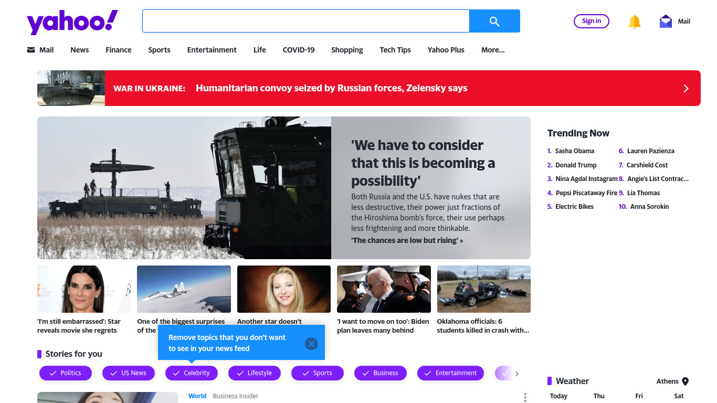This screenshot has height=403, width=717.
Task: Open the Biden plan story thumbnail
Action: point(384,289)
